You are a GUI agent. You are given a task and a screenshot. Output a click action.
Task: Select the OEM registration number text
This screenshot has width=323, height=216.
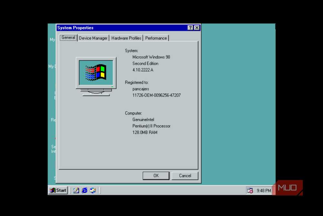(156, 95)
